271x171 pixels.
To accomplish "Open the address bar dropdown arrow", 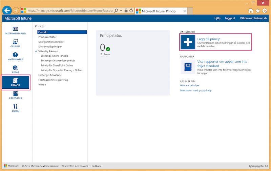I will [x=121, y=11].
